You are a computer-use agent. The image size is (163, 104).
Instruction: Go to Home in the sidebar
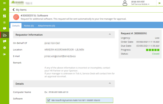(x=4, y=9)
